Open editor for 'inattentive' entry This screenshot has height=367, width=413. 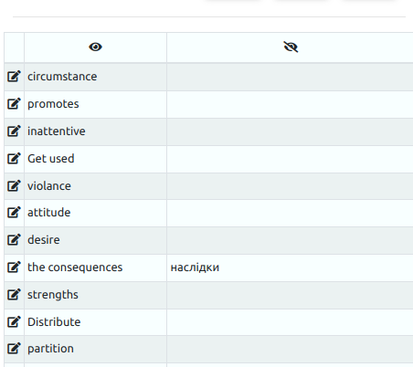click(x=14, y=131)
